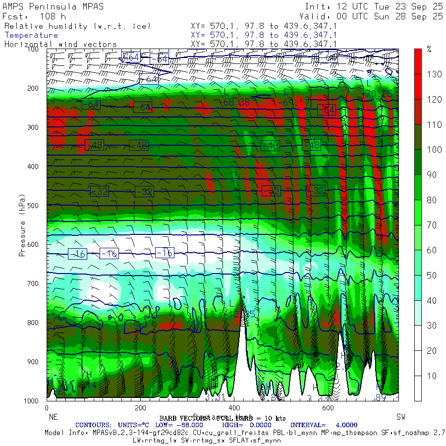Viewport: 446px width, 446px height.
Task: Click the 'Relative humidity (w.r.t. ice)' legend label
Action: click(77, 26)
